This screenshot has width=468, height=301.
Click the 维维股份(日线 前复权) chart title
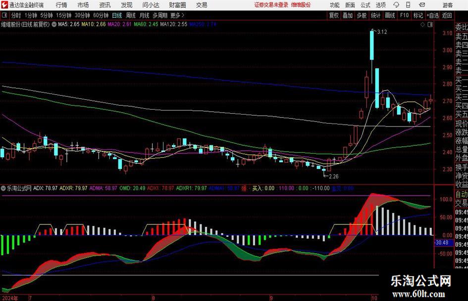pyautogui.click(x=25, y=24)
